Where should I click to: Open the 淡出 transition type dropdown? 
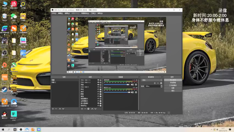click(152, 80)
